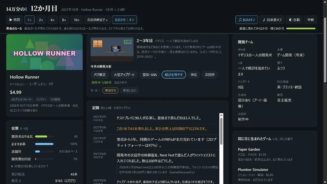Viewport: 327px width, 184px height.
Task: Click the 総売上 $163 value
Action: coord(65,181)
